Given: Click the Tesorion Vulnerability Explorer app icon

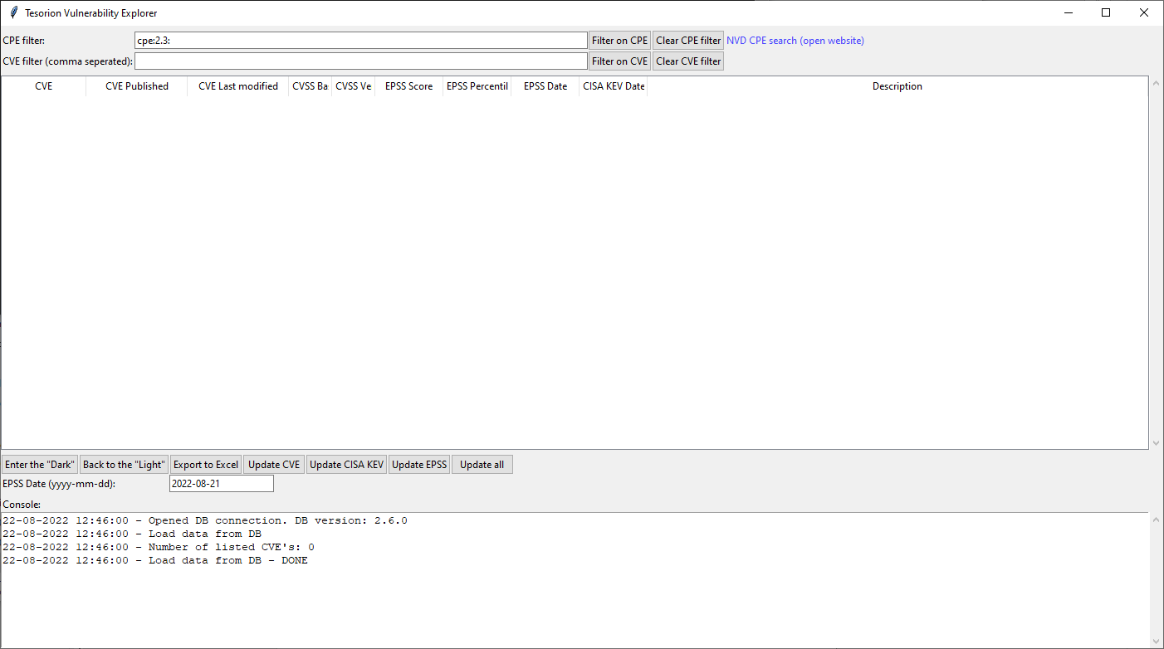Looking at the screenshot, I should [x=12, y=12].
